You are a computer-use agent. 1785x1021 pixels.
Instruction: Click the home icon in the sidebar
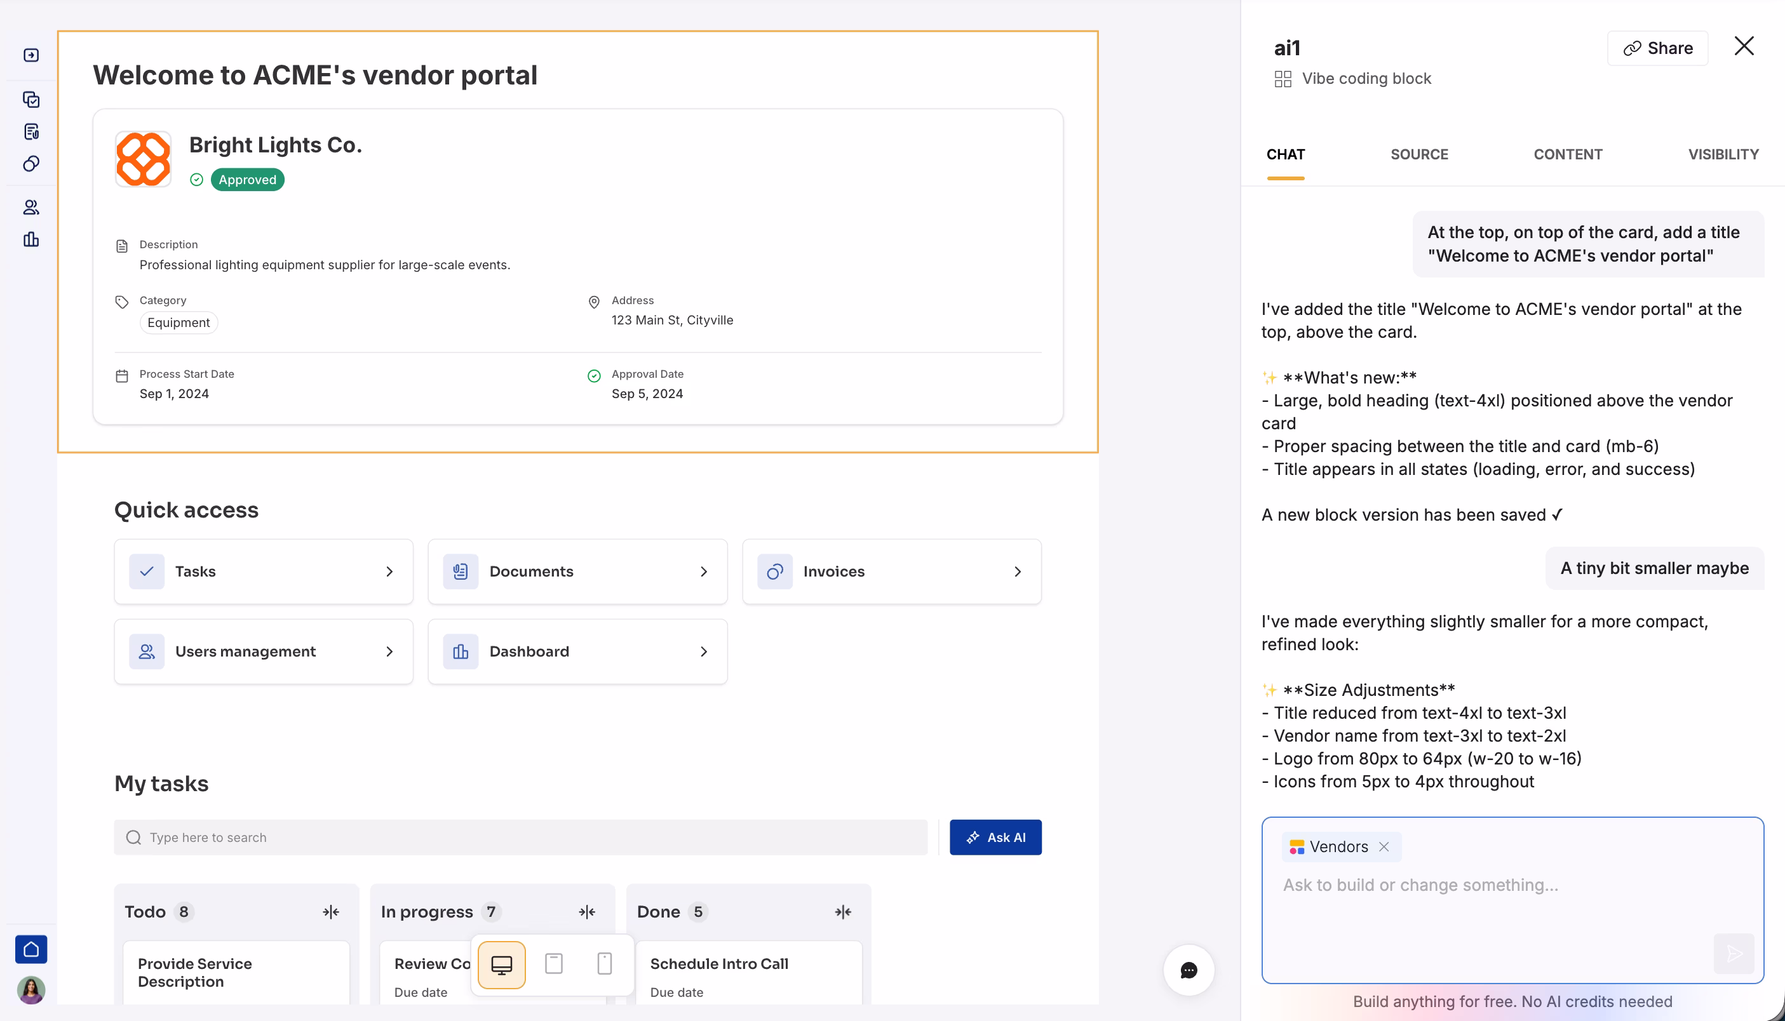[31, 949]
